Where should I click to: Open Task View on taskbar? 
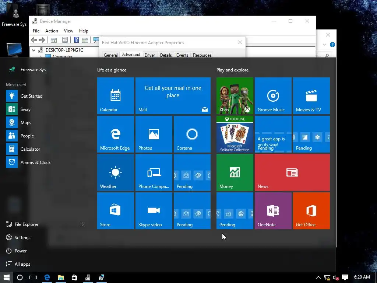[x=33, y=277]
